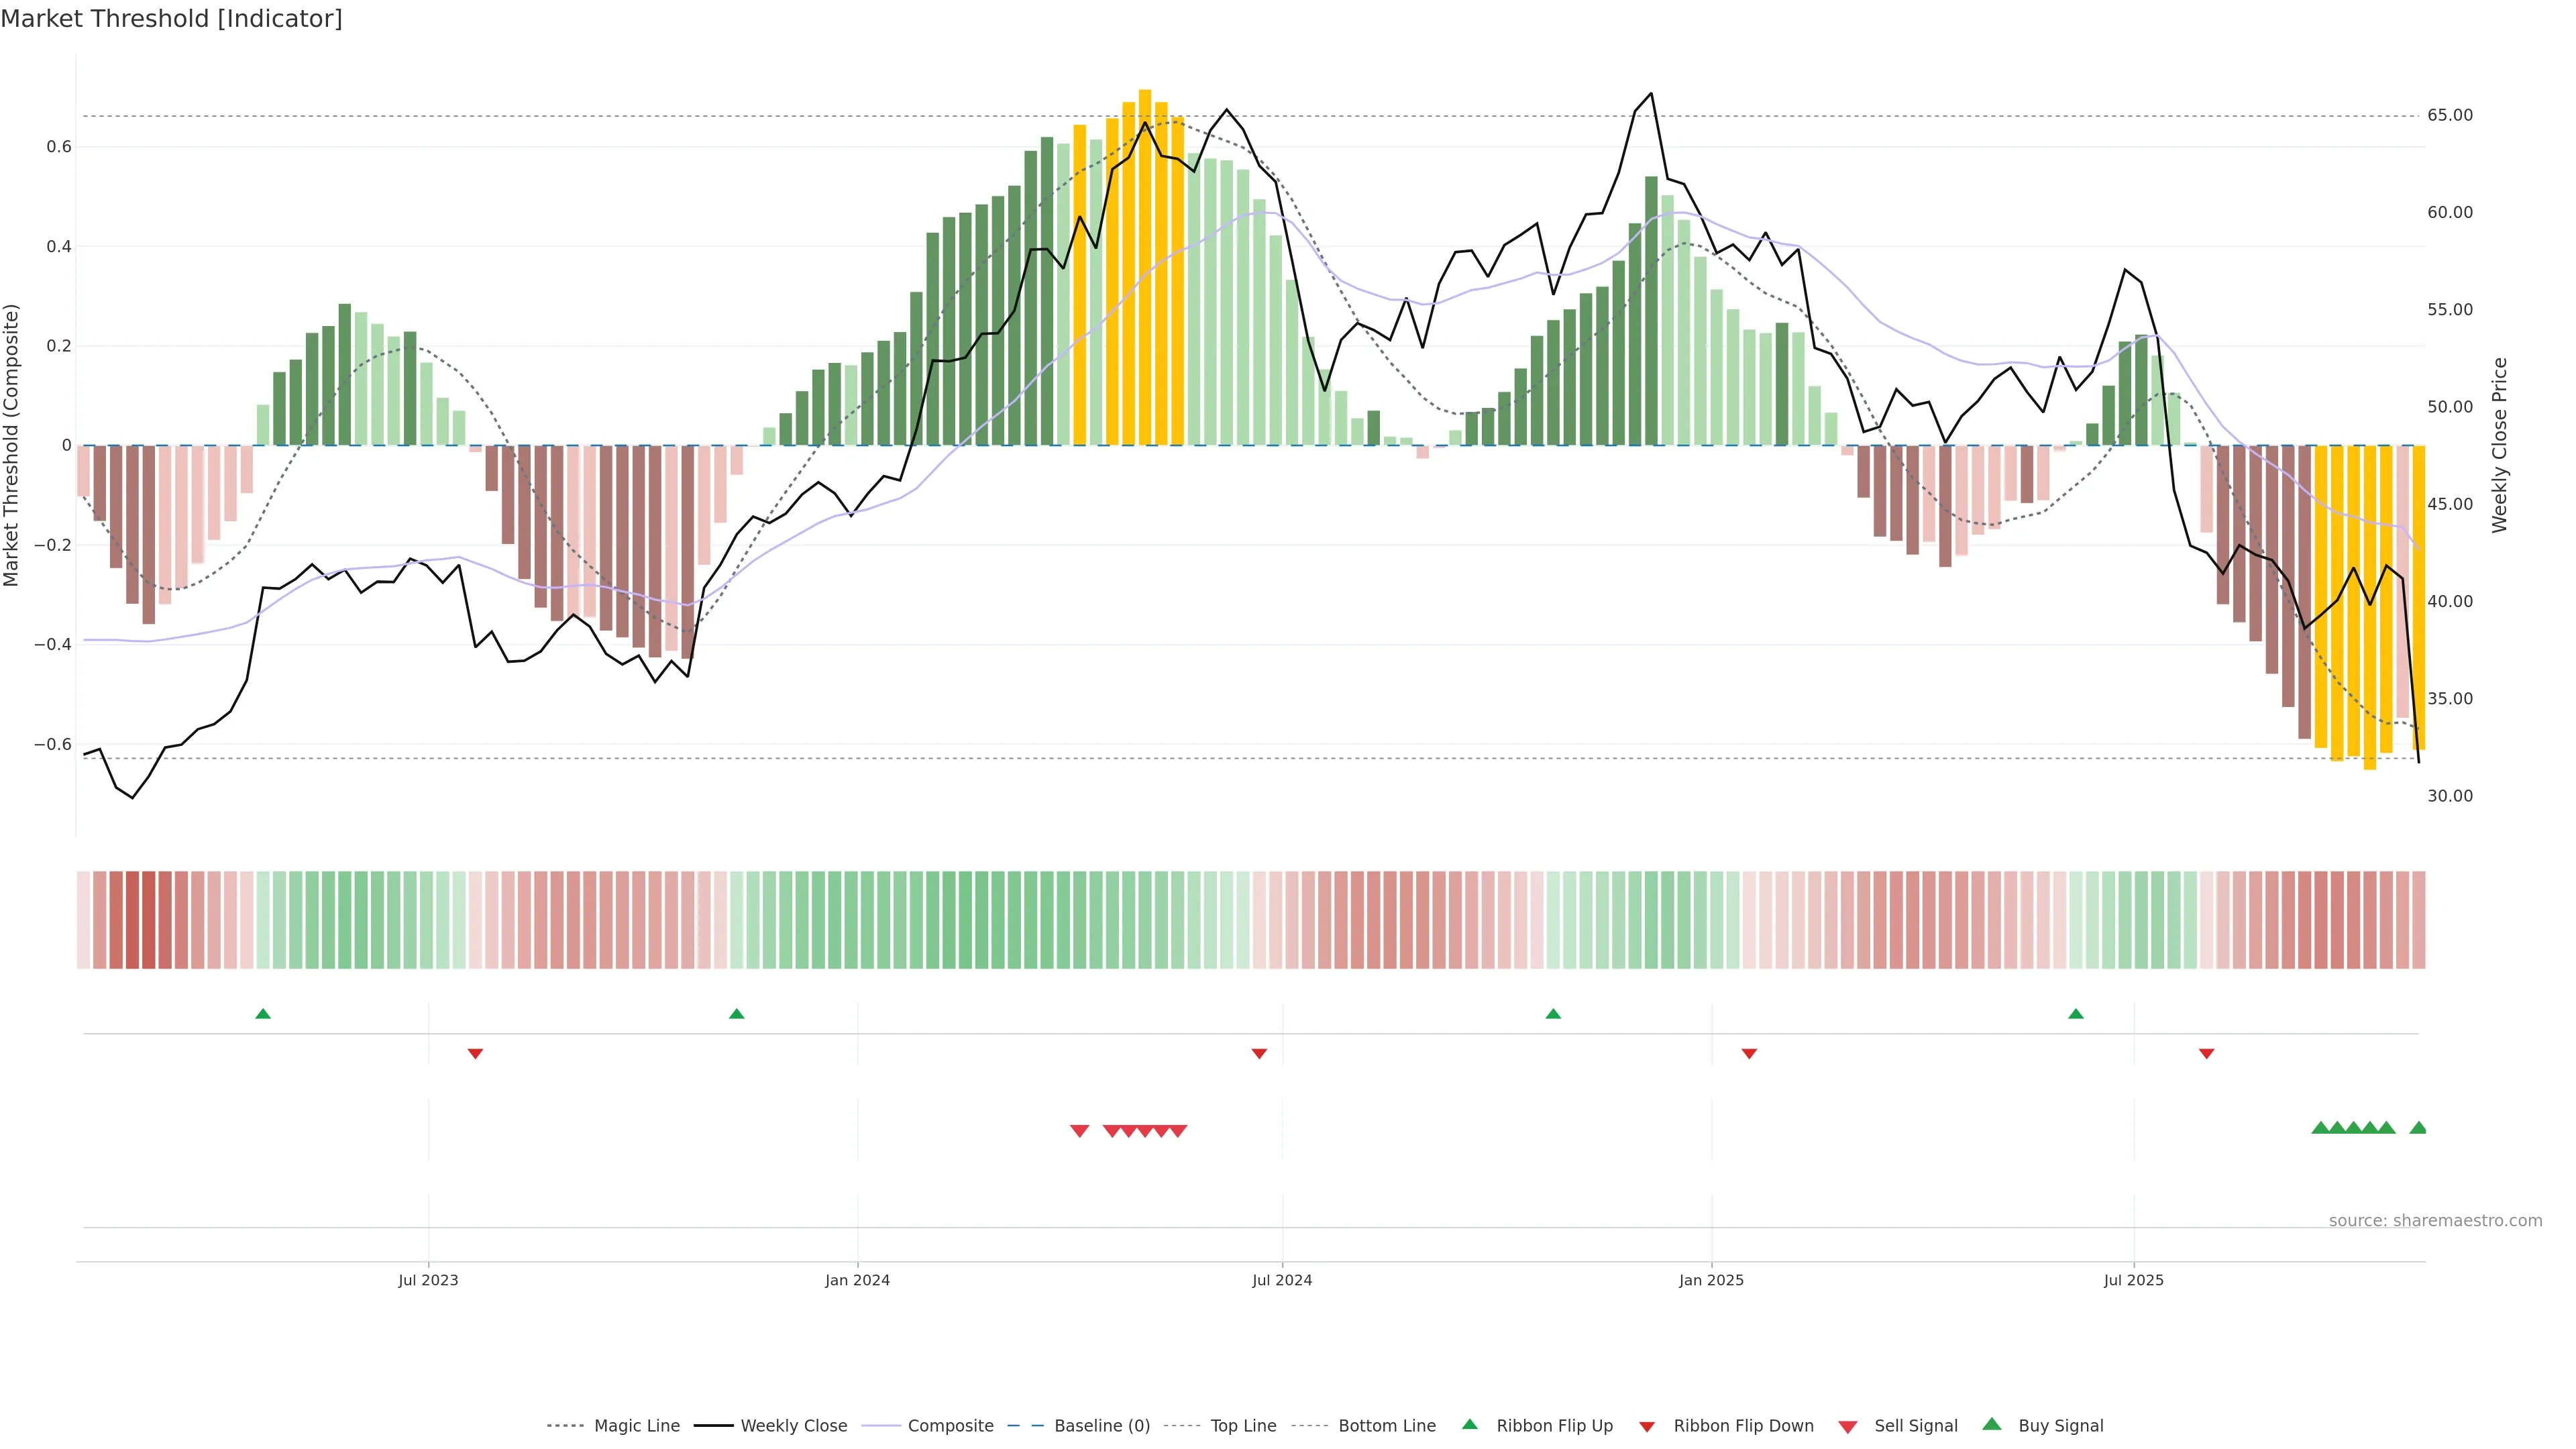
Task: Toggle Magic Line series in legend
Action: tap(636, 1426)
